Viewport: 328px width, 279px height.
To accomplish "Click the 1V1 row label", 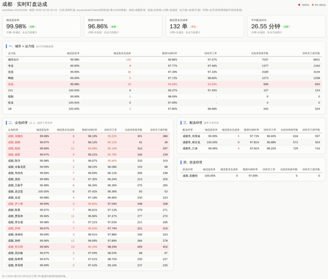I will click(10, 91).
